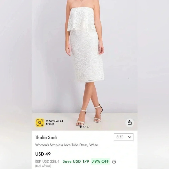
Task: Tap the yellow visual search icon
Action: pos(40,123)
